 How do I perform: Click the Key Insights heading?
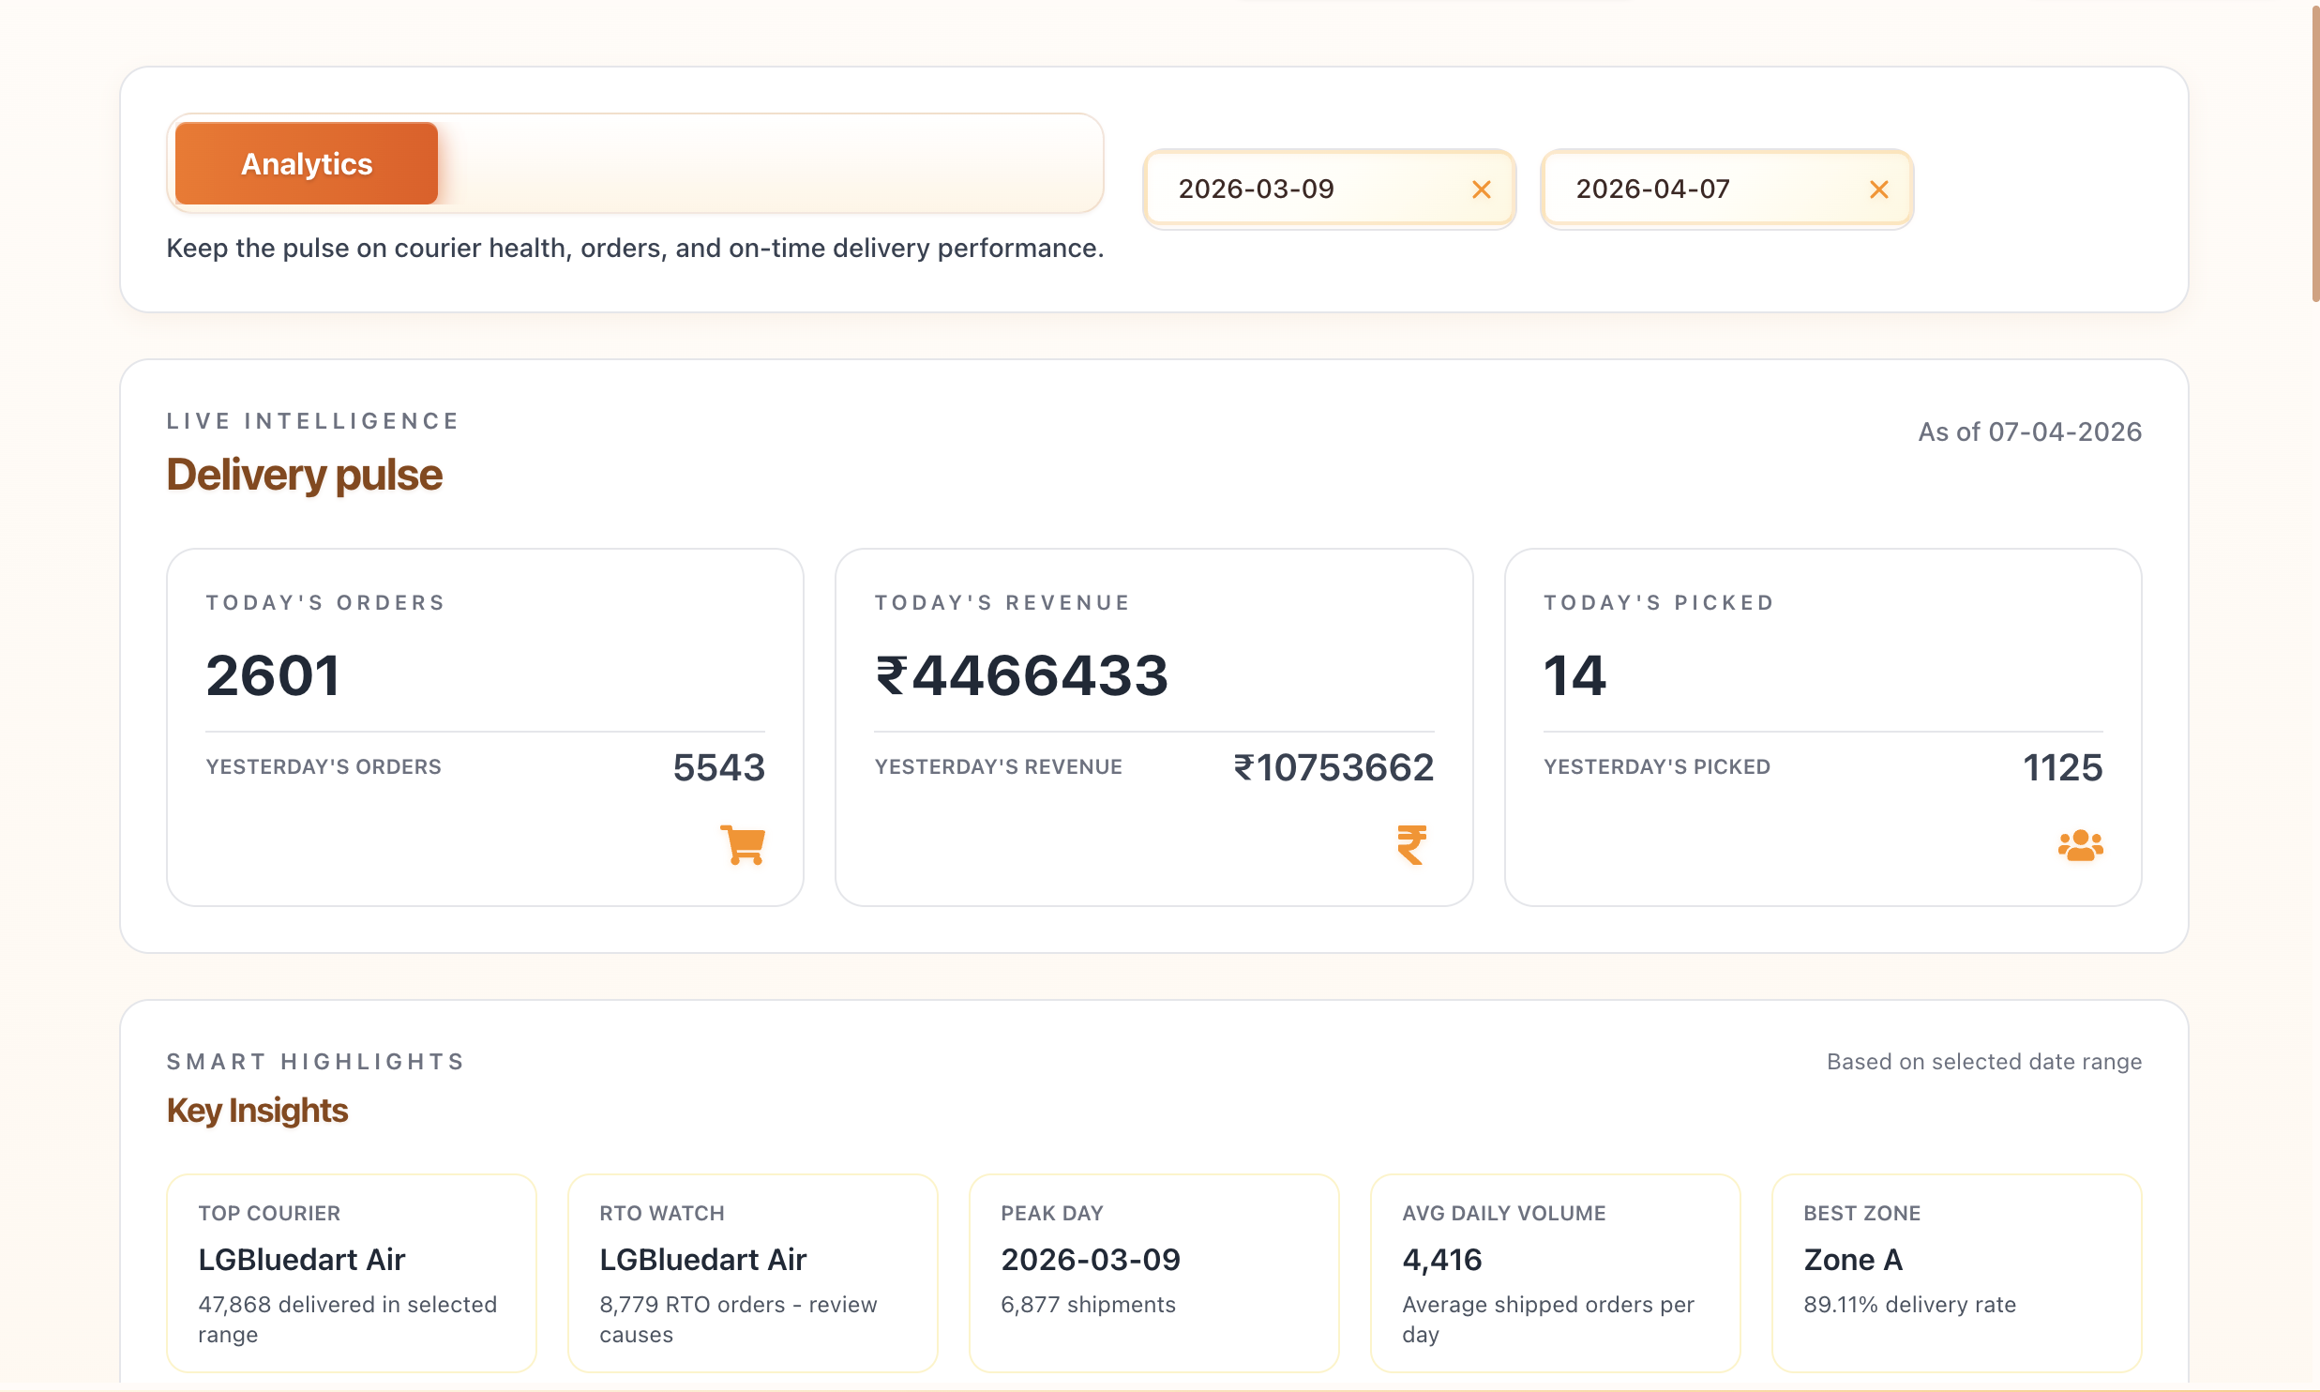click(x=257, y=1111)
